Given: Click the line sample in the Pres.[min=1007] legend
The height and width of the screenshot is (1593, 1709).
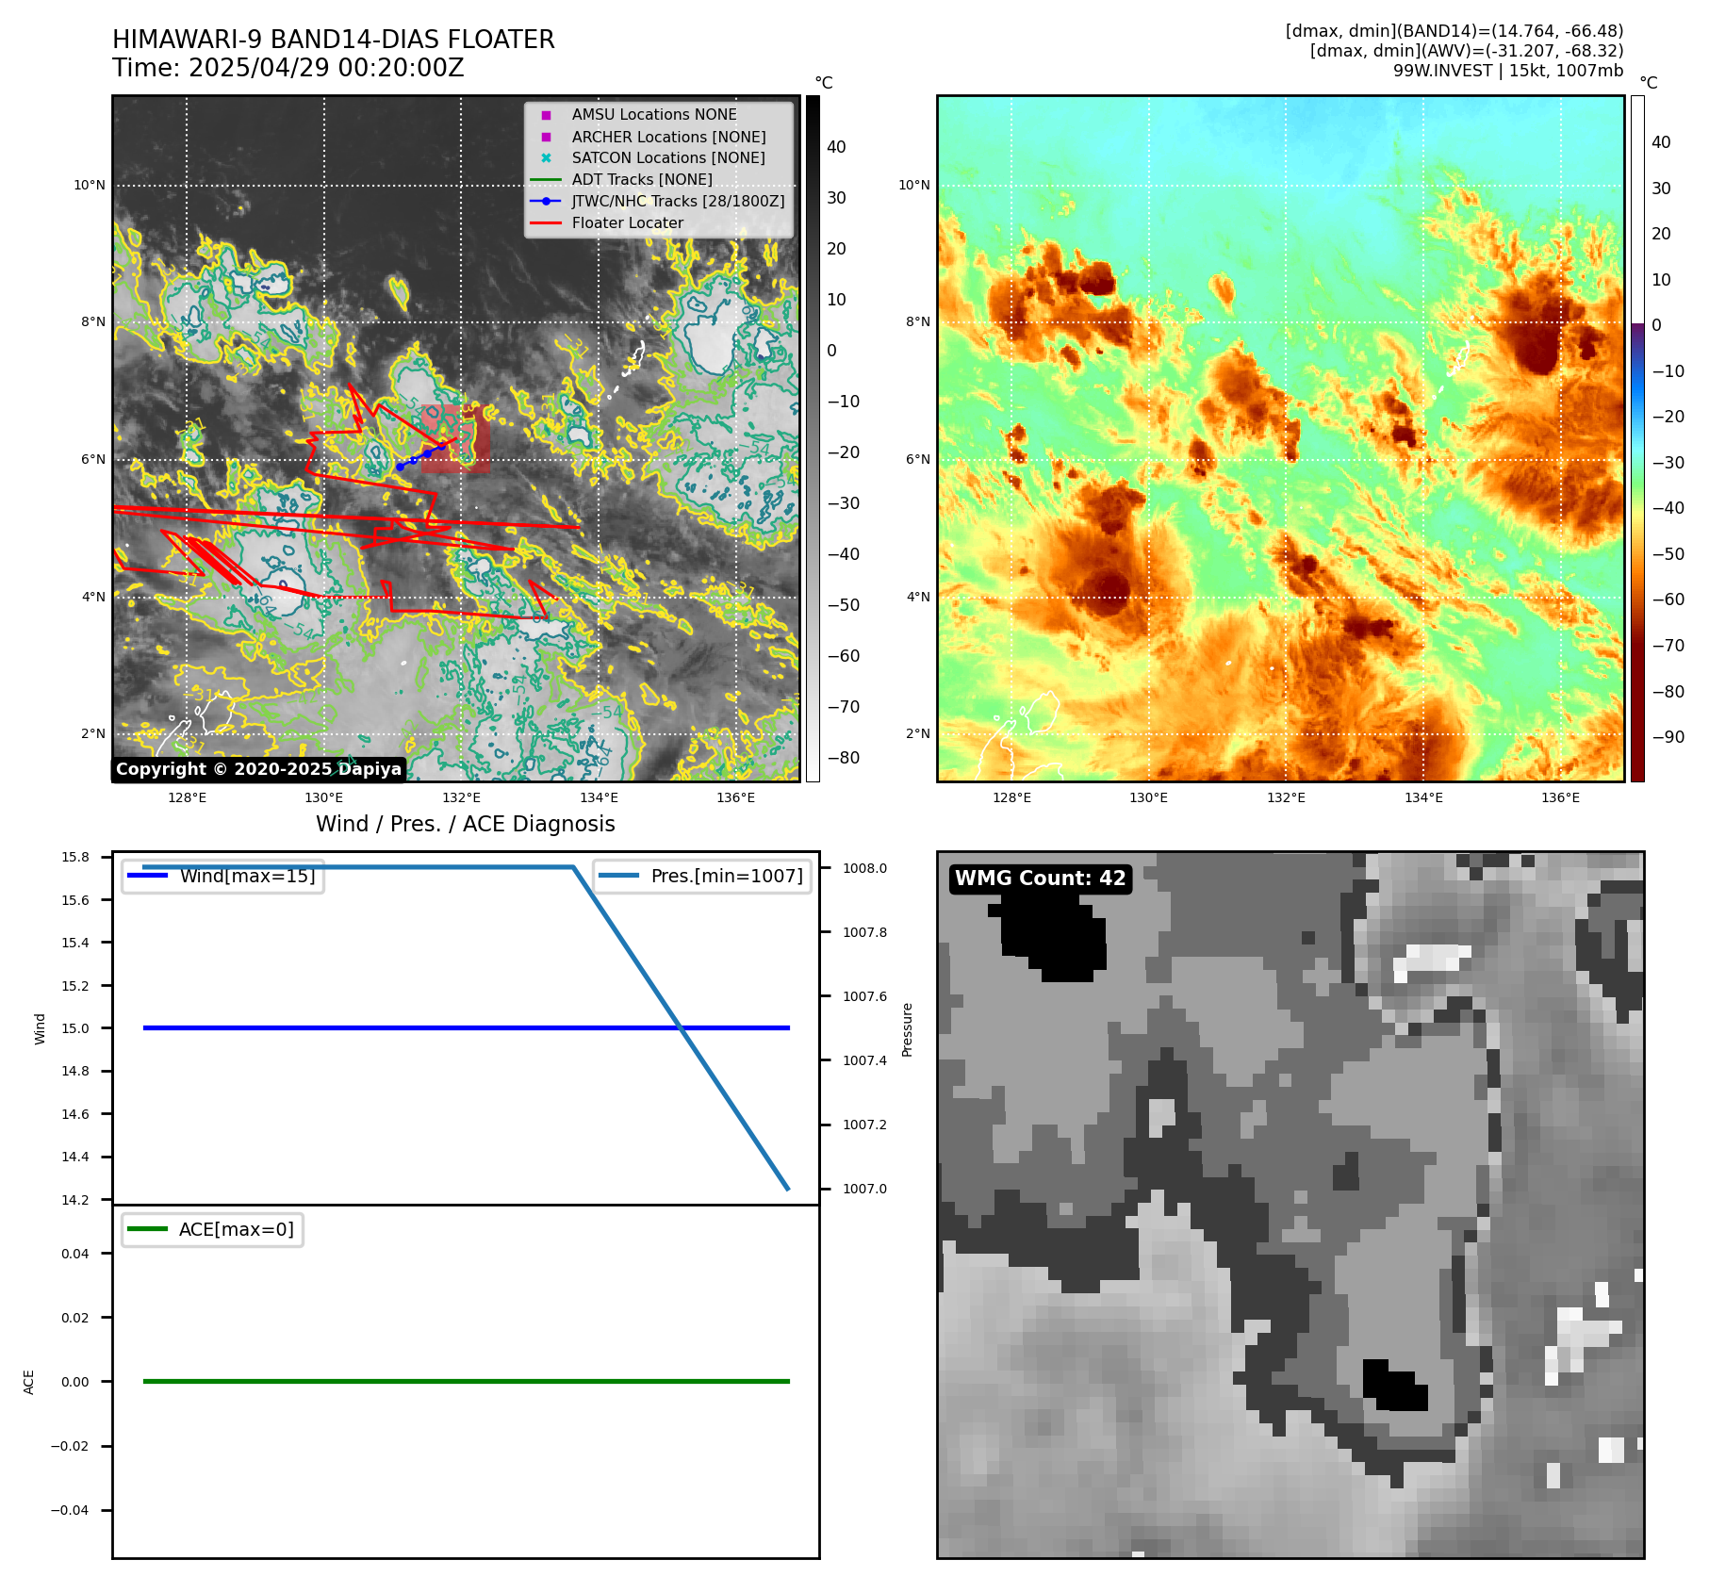Looking at the screenshot, I should tap(618, 876).
